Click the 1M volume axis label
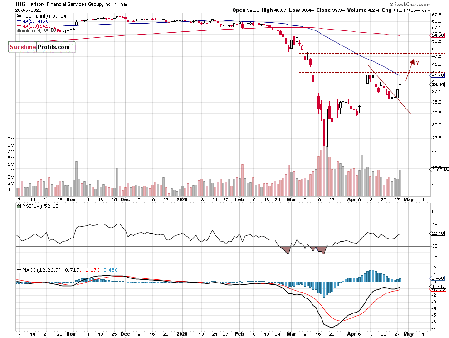The image size is (449, 338). pyautogui.click(x=11, y=190)
